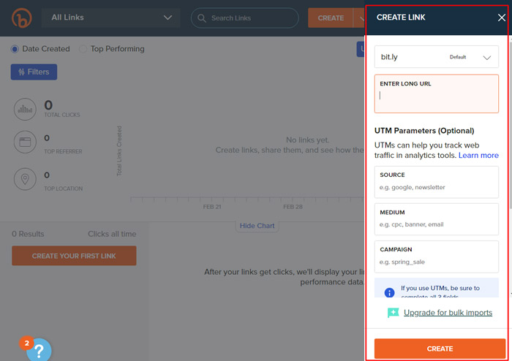512x361 pixels.
Task: Close the Create Link panel
Action: tap(502, 18)
